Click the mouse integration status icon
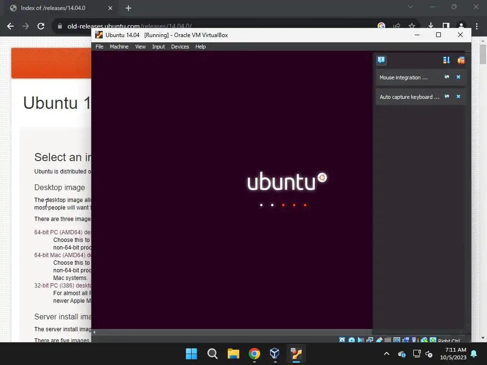Screen dimensions: 487x365 [424, 340]
